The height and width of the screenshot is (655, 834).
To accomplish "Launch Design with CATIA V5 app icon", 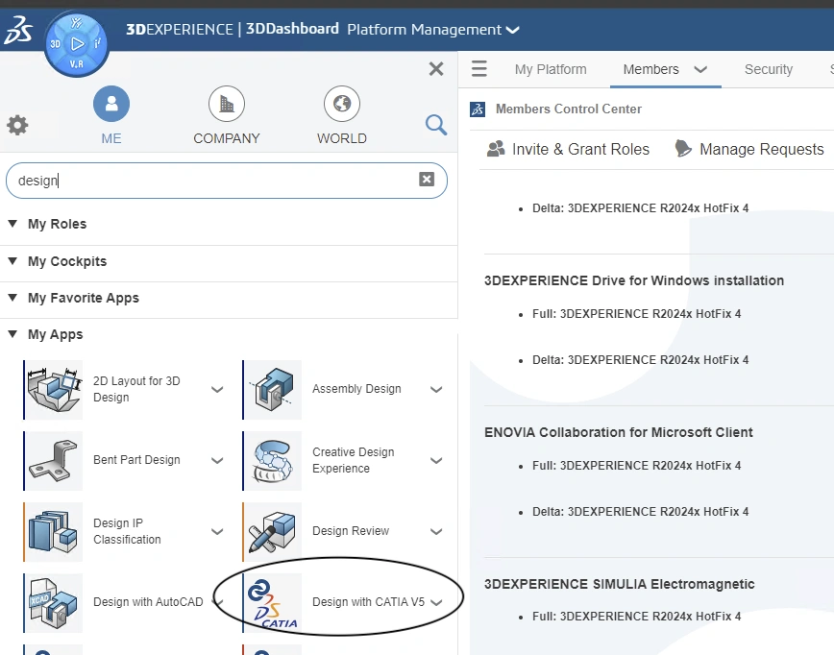I will click(x=273, y=602).
